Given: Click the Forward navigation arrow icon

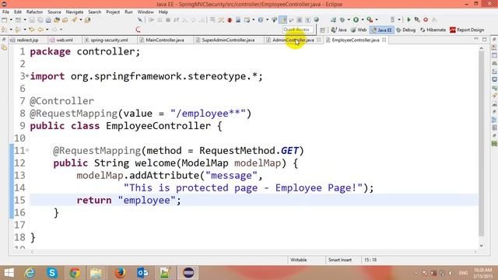Looking at the screenshot, I should point(54,30).
